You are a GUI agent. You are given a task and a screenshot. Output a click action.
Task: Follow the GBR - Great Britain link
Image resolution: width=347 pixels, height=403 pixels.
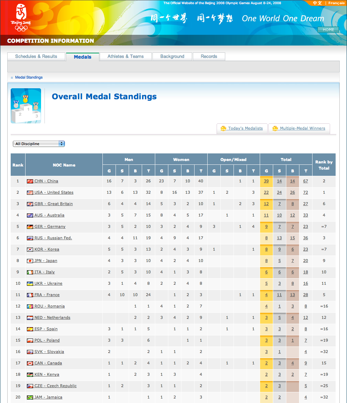(52, 204)
